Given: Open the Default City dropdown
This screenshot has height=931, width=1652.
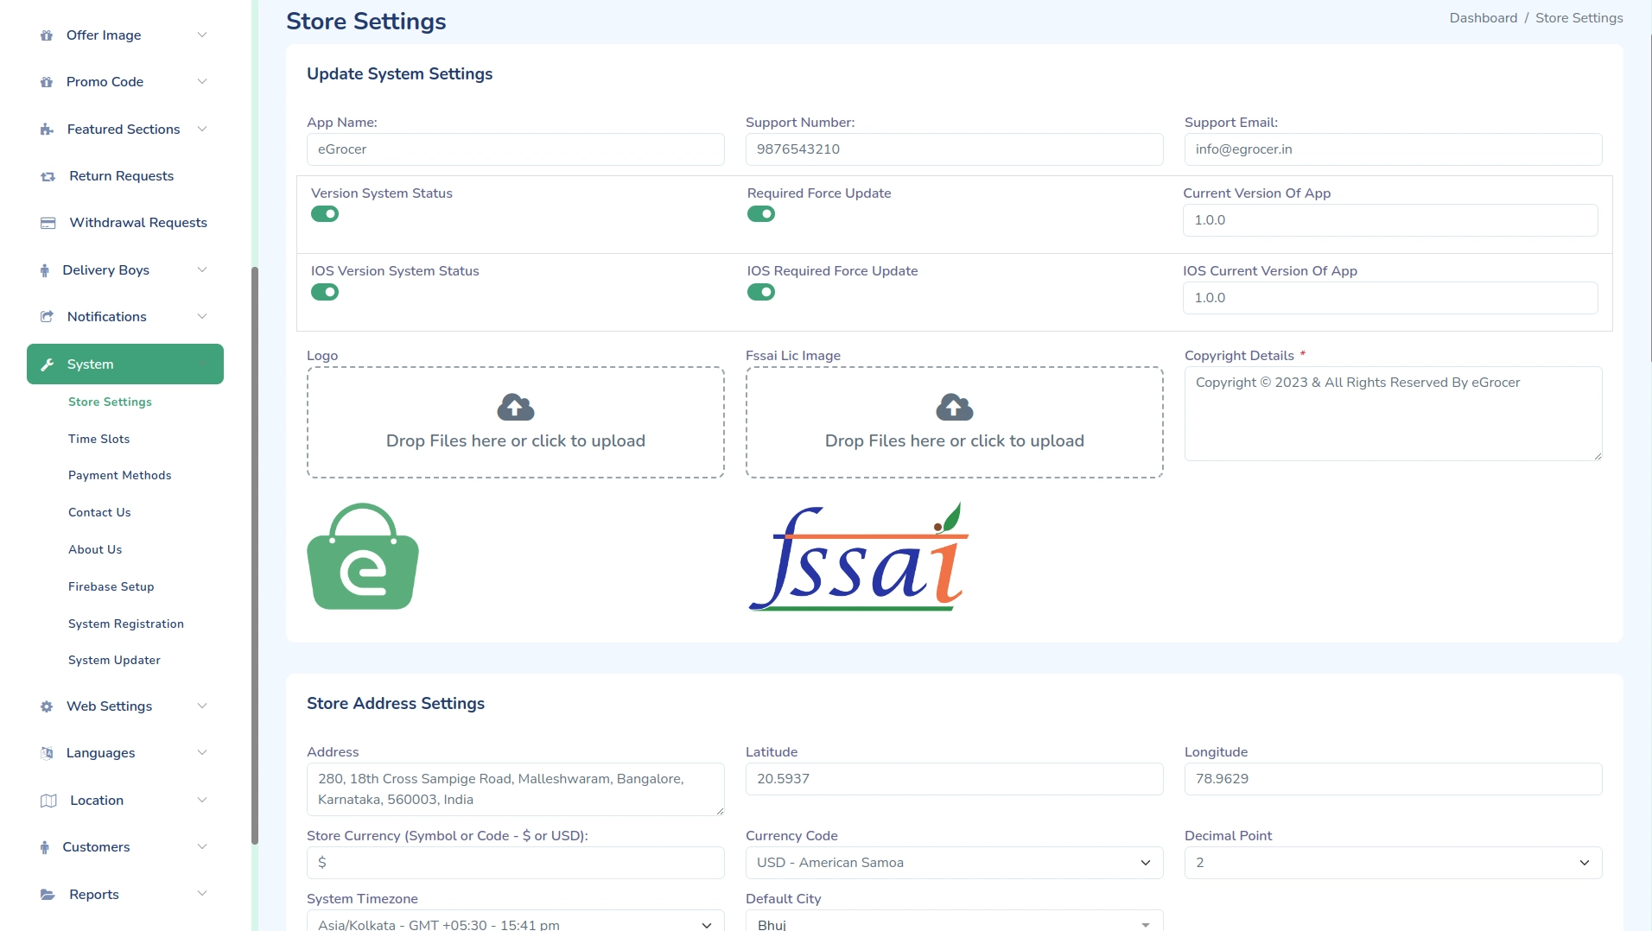Looking at the screenshot, I should point(955,921).
